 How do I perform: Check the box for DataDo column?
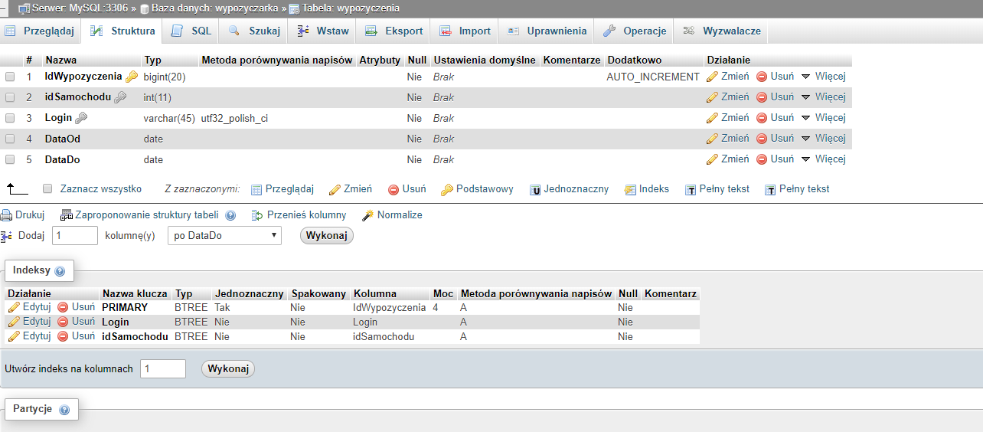coord(10,159)
